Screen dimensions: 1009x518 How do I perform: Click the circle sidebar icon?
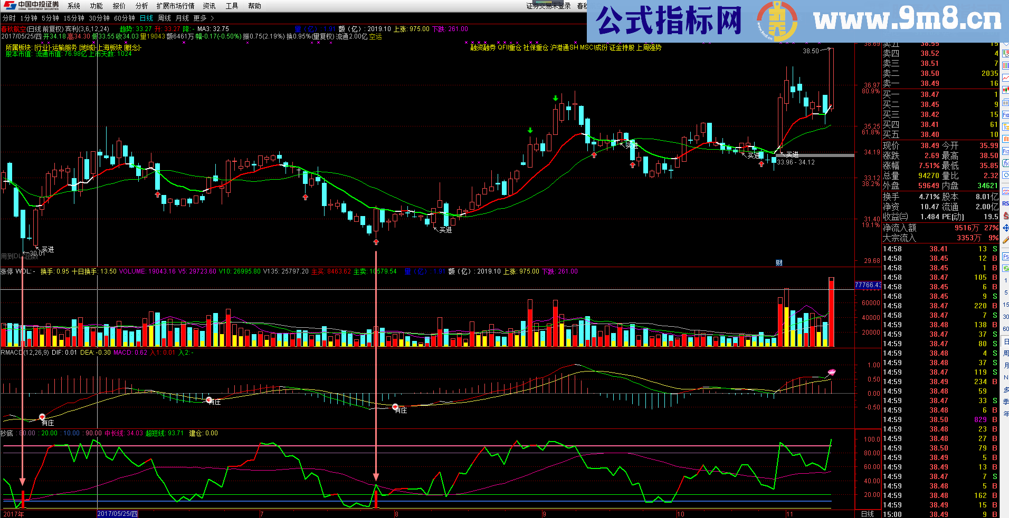(x=1005, y=175)
